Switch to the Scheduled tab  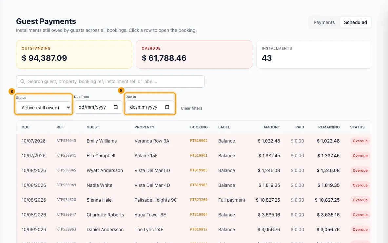355,22
